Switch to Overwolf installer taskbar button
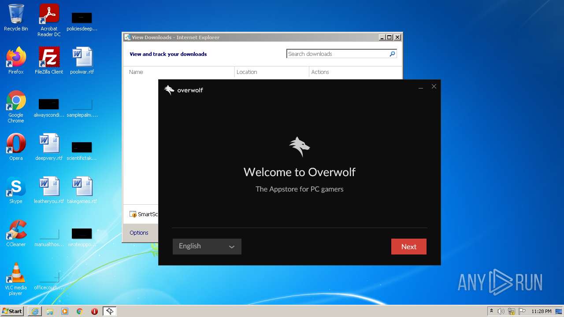Screen dimensions: 564x317 [x=109, y=311]
